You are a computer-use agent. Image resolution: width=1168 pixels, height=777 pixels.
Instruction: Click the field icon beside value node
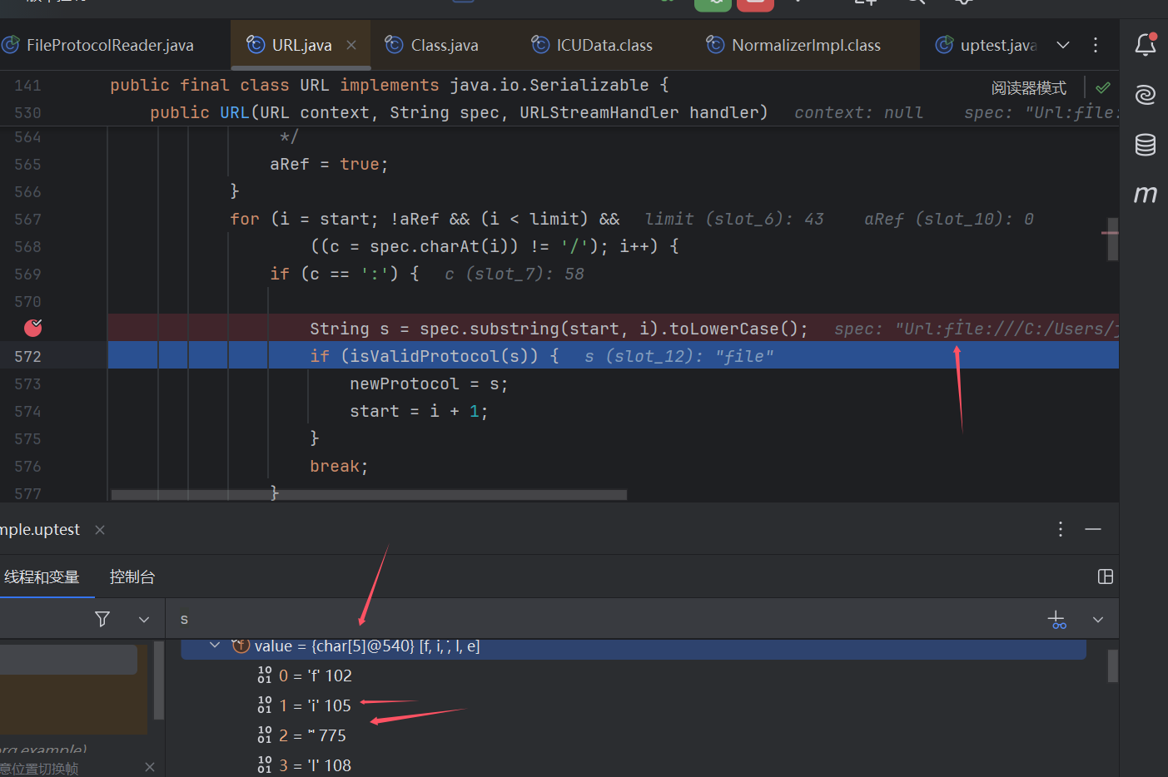coord(241,646)
